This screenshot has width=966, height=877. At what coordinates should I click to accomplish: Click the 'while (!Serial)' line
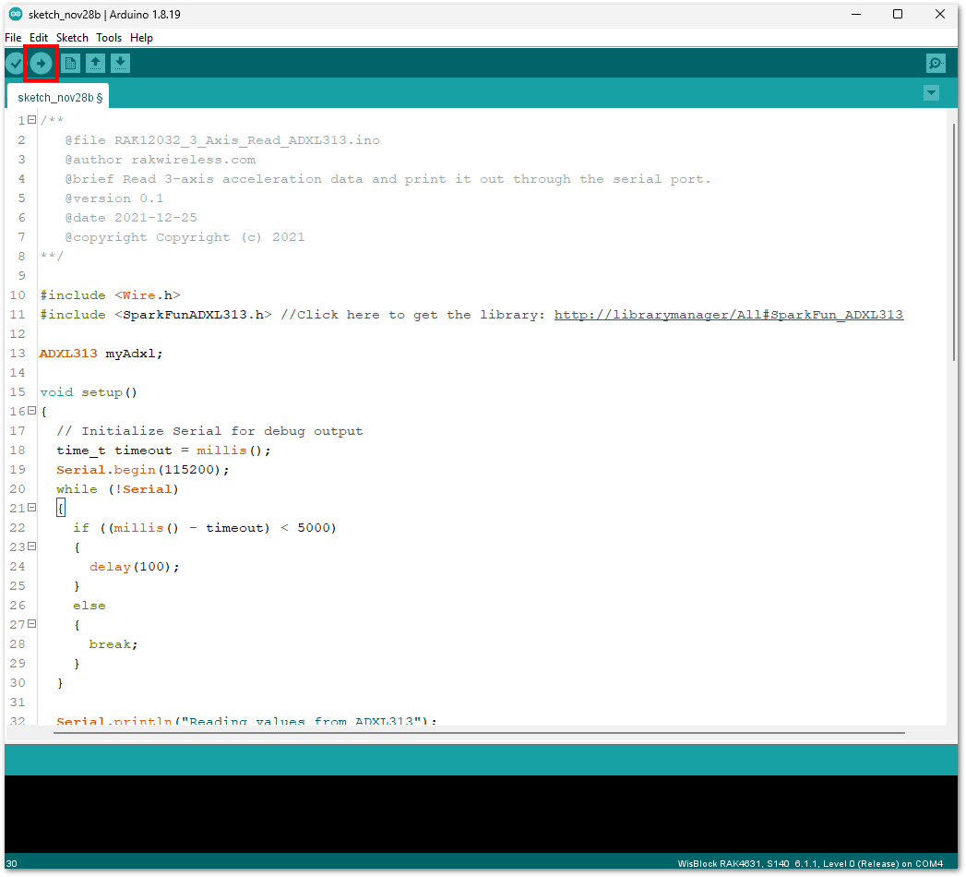117,489
